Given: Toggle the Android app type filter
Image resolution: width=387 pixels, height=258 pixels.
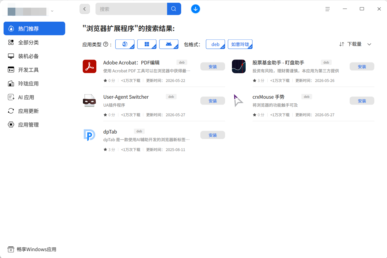Looking at the screenshot, I should (x=169, y=44).
